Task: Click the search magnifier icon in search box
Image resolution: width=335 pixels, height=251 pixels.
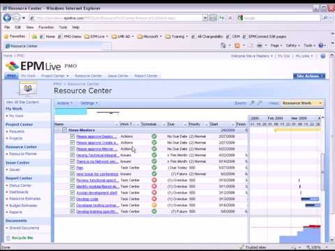Action: point(325,18)
